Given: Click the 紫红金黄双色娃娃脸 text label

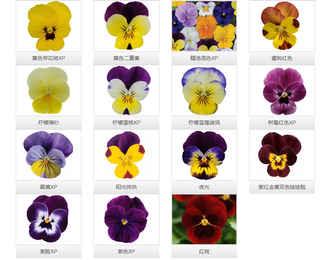Looking at the screenshot, I should pos(282,187).
